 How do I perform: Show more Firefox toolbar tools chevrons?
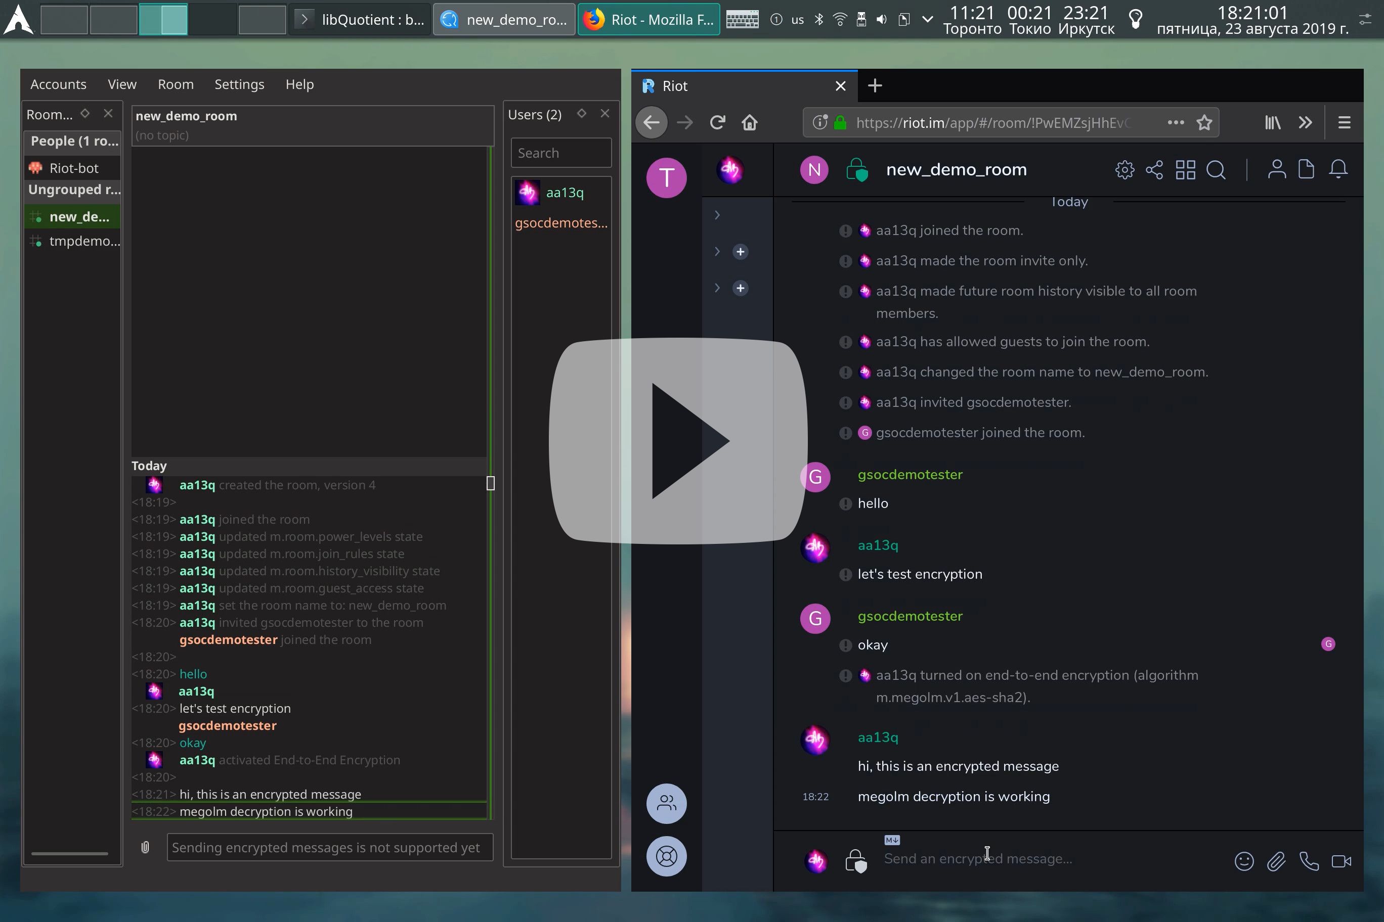(x=1305, y=122)
